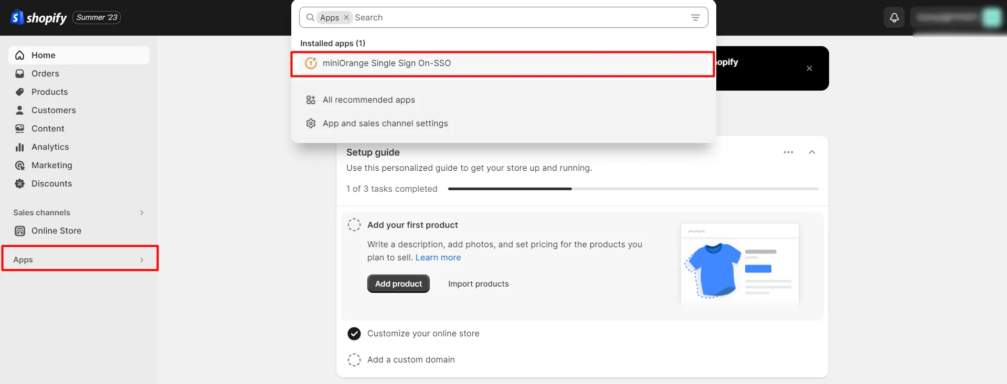Open Setup guide more options menu
The image size is (1007, 384).
coord(788,152)
